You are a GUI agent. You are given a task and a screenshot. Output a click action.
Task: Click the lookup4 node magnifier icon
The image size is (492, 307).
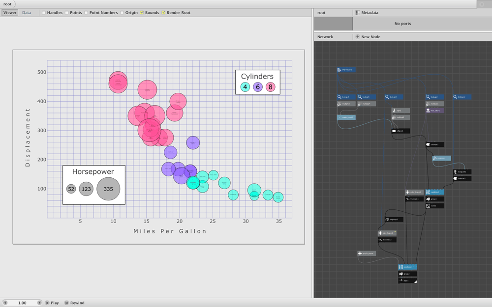(x=339, y=97)
